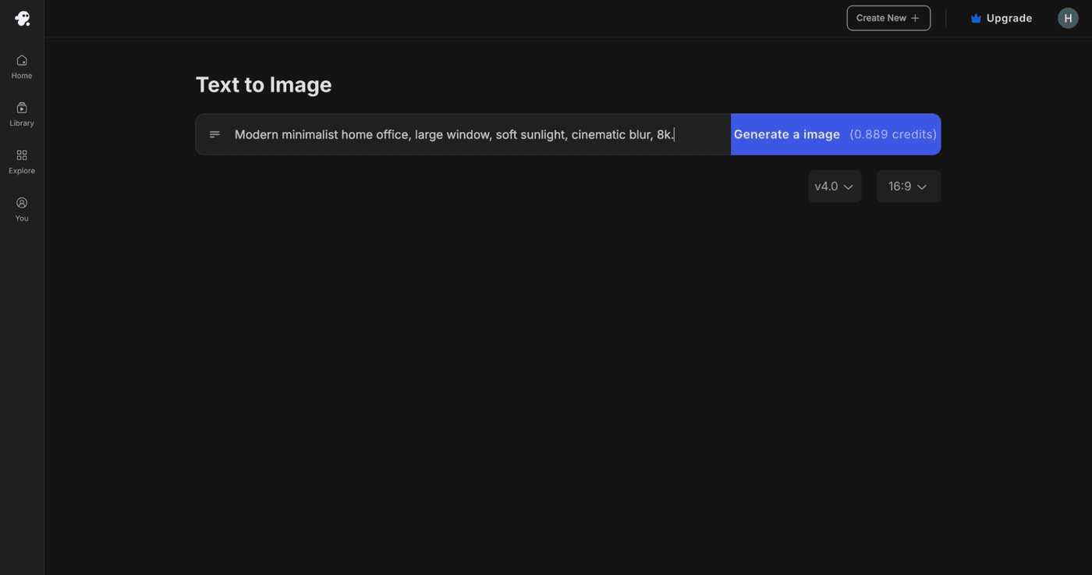The height and width of the screenshot is (575, 1092).
Task: Click the crown icon beside Upgrade
Action: pos(976,18)
